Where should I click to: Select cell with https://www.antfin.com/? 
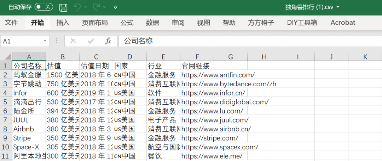point(197,75)
